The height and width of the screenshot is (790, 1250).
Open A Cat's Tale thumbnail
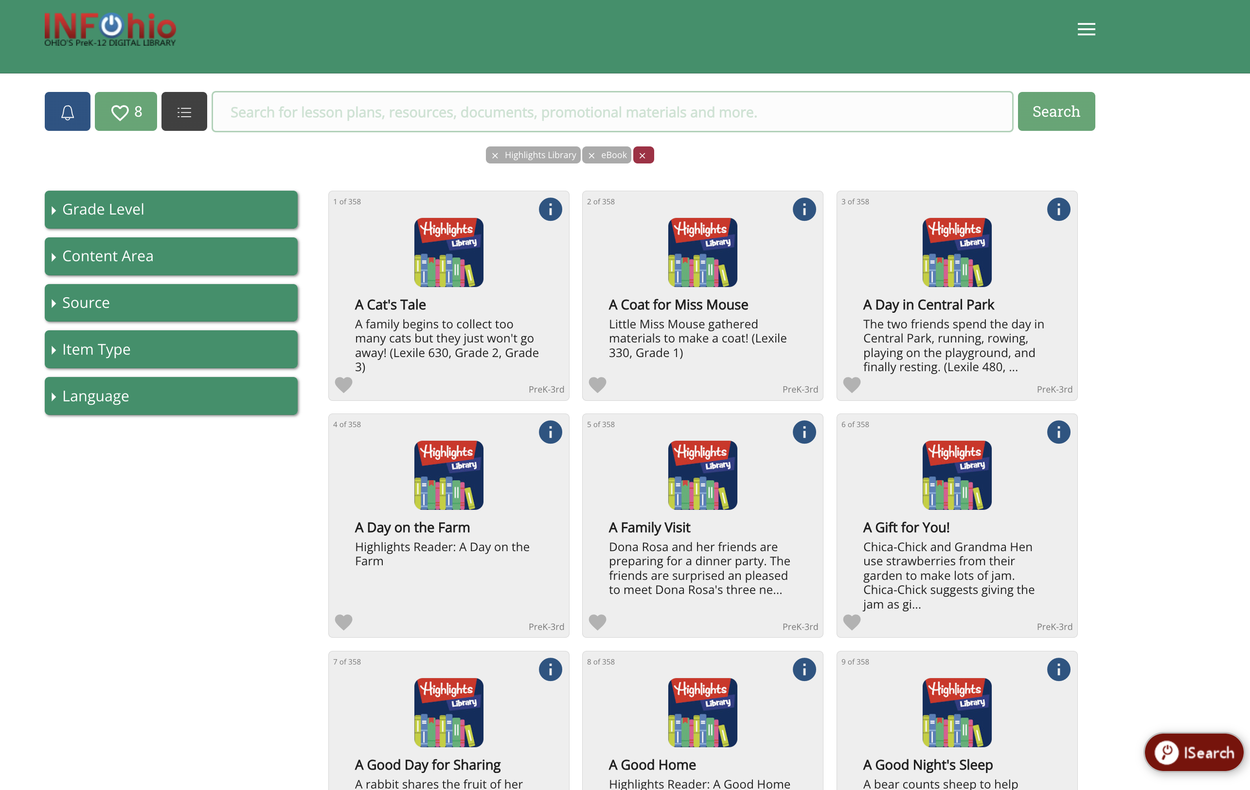pos(448,253)
